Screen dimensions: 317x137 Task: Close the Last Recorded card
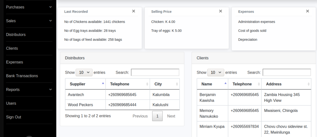click(133, 11)
